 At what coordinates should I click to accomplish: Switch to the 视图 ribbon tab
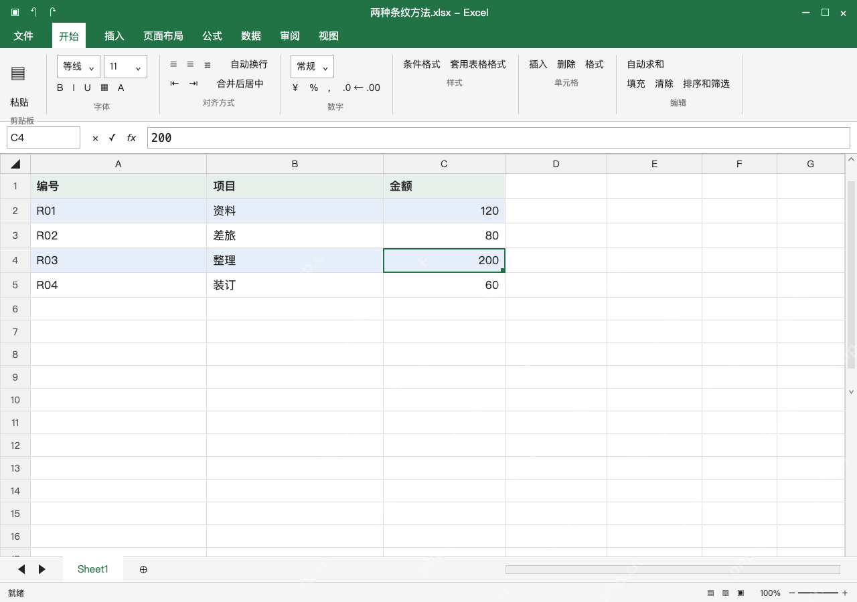pos(329,35)
